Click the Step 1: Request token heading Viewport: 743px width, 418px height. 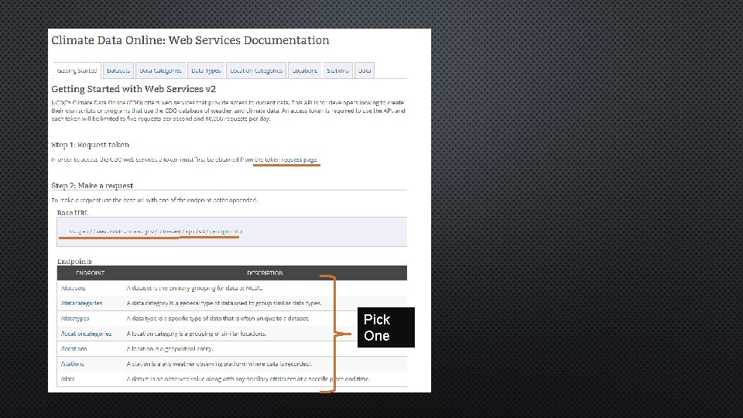(x=90, y=145)
